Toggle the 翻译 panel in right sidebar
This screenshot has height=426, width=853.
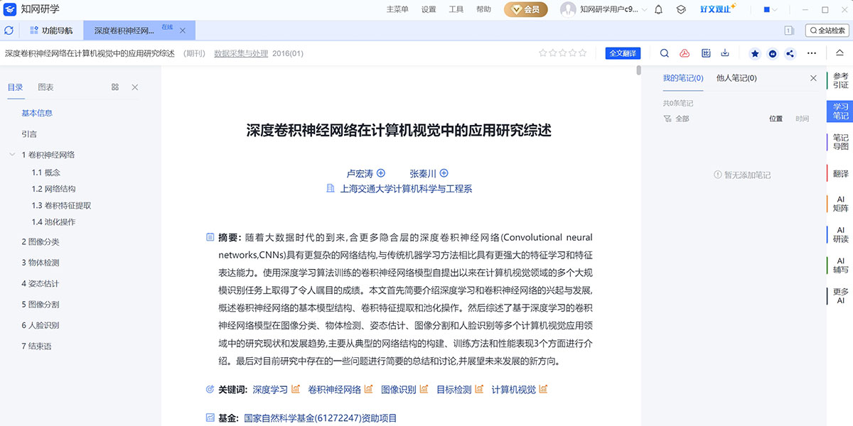(x=840, y=173)
